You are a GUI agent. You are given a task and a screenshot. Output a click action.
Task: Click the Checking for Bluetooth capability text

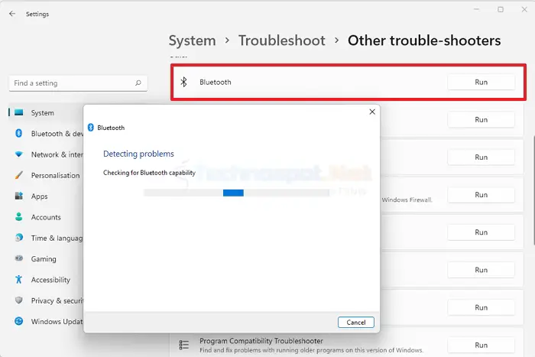(x=149, y=173)
